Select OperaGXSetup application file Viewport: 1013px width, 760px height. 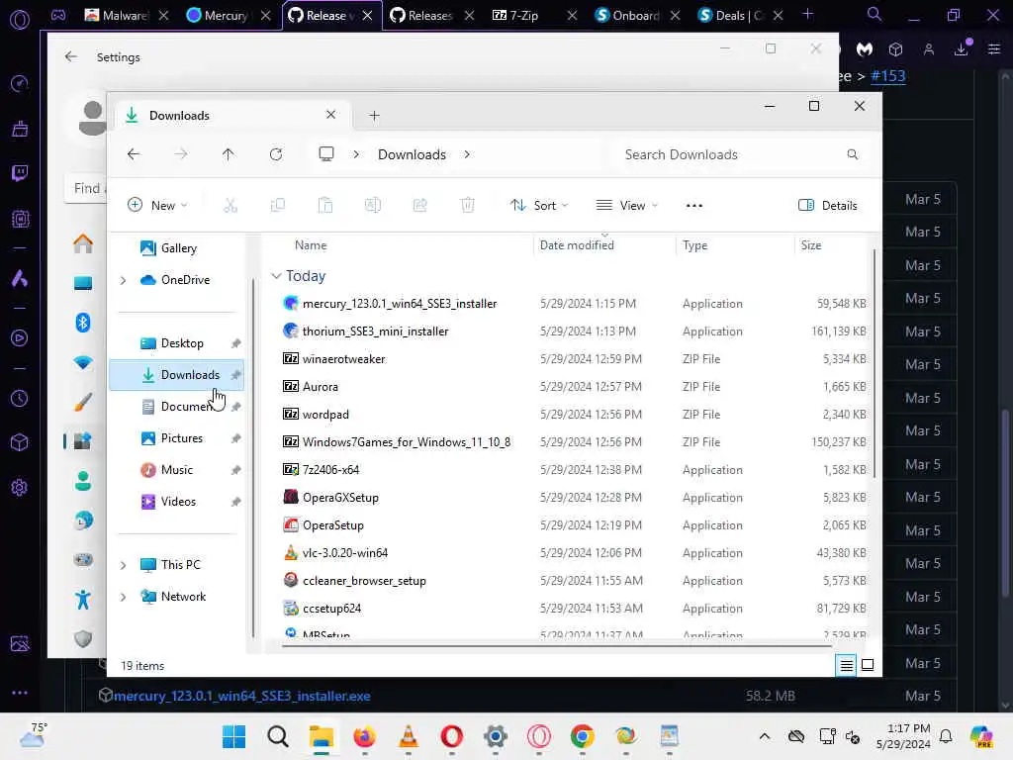(x=340, y=498)
